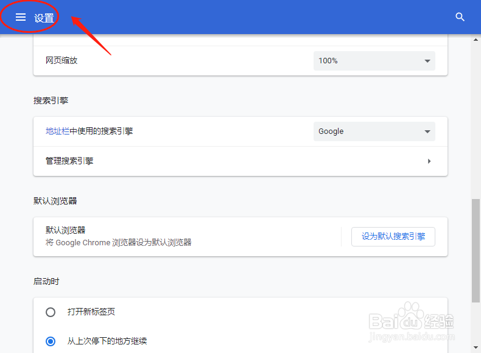Viewport: 481px width, 353px height.
Task: Select the 从上次停下的地方继续 radio option
Action: pyautogui.click(x=51, y=341)
